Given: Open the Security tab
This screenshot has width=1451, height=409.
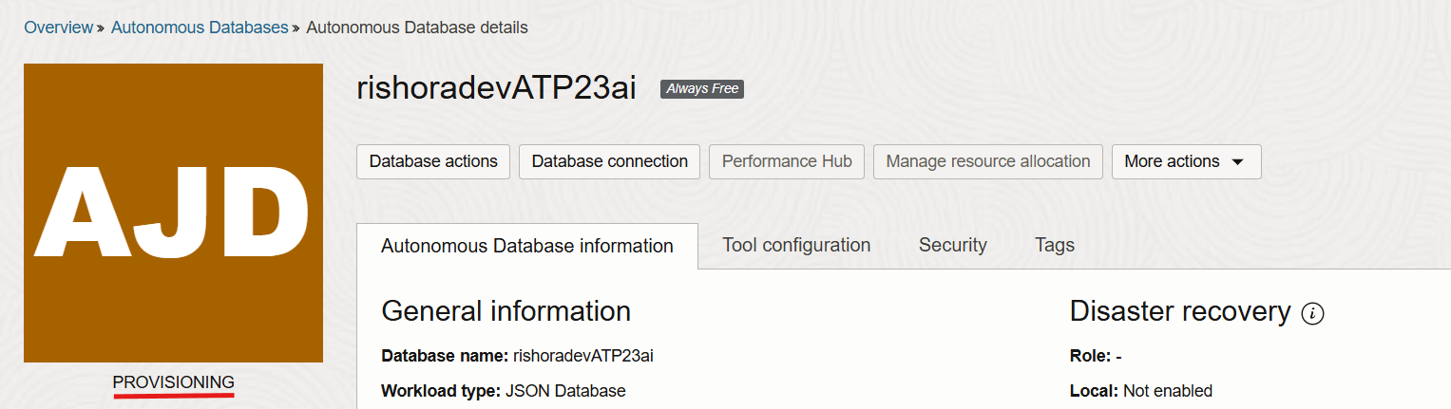Looking at the screenshot, I should (952, 245).
